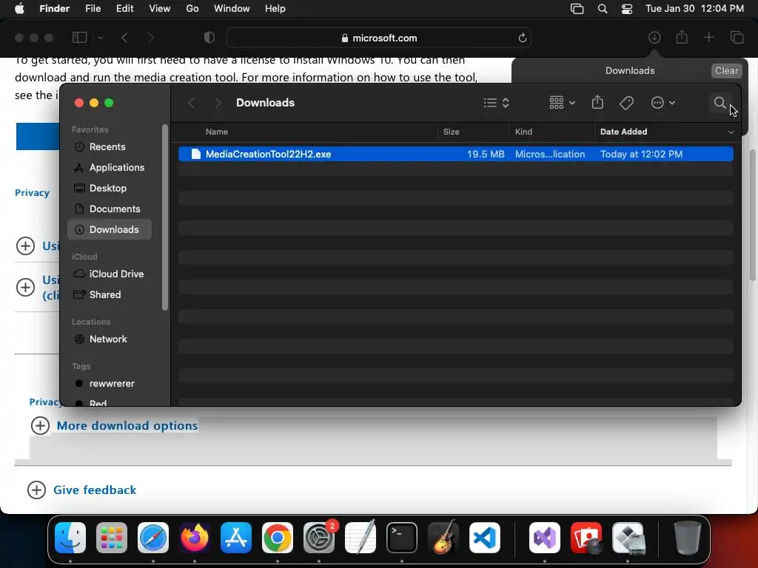Sort by the Size column header
Image resolution: width=758 pixels, height=568 pixels.
451,132
